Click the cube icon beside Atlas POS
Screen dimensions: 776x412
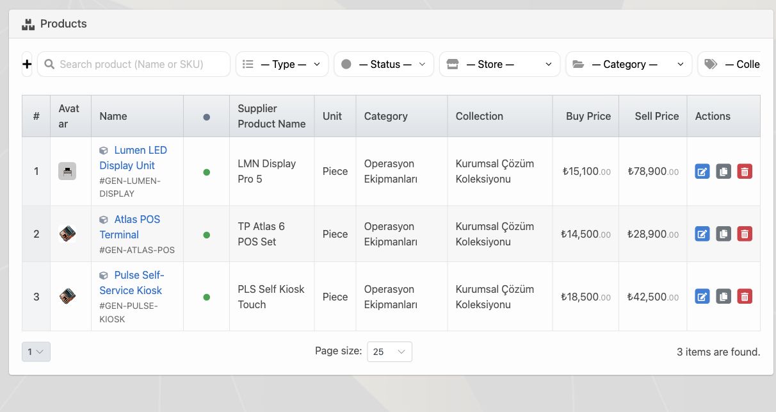104,220
